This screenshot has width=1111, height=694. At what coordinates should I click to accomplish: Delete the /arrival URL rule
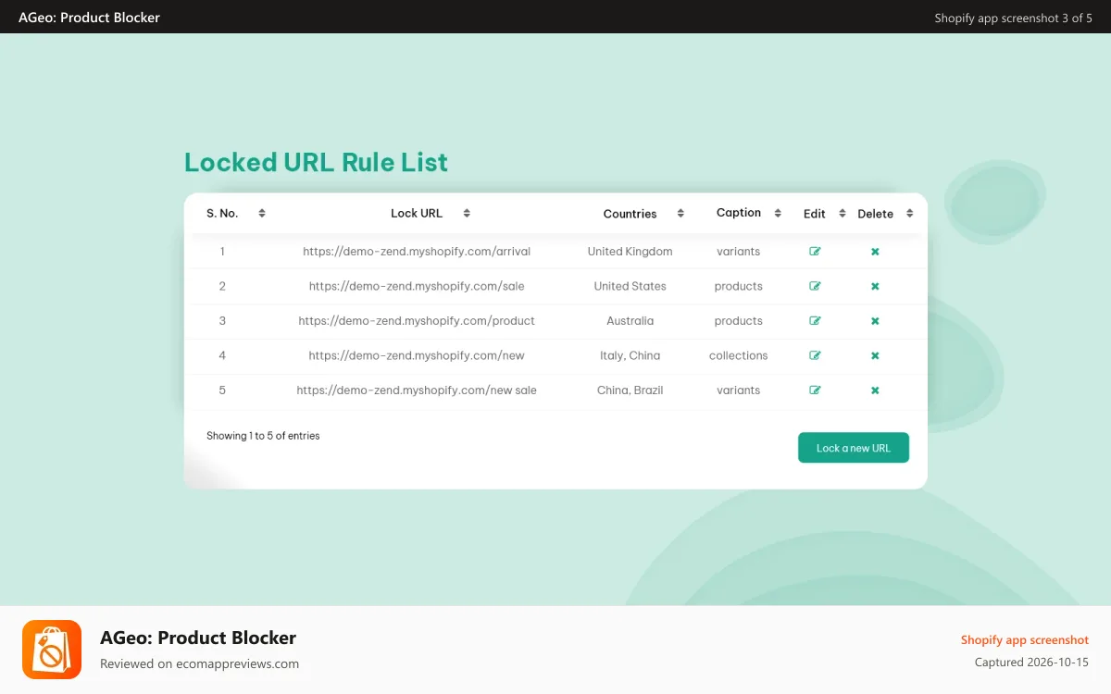click(875, 252)
